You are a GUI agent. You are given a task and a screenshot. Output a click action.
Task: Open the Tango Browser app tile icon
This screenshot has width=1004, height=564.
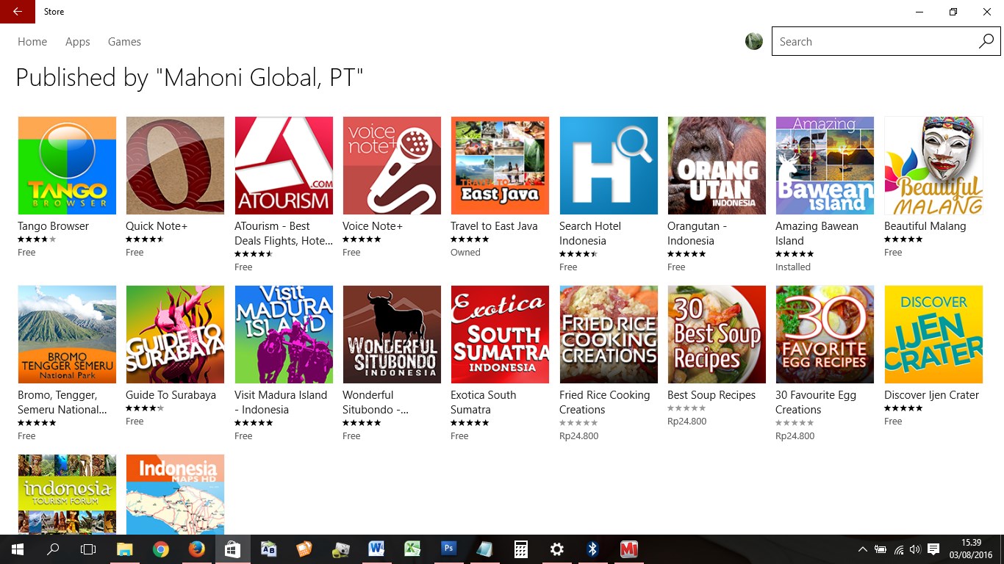[x=67, y=165]
